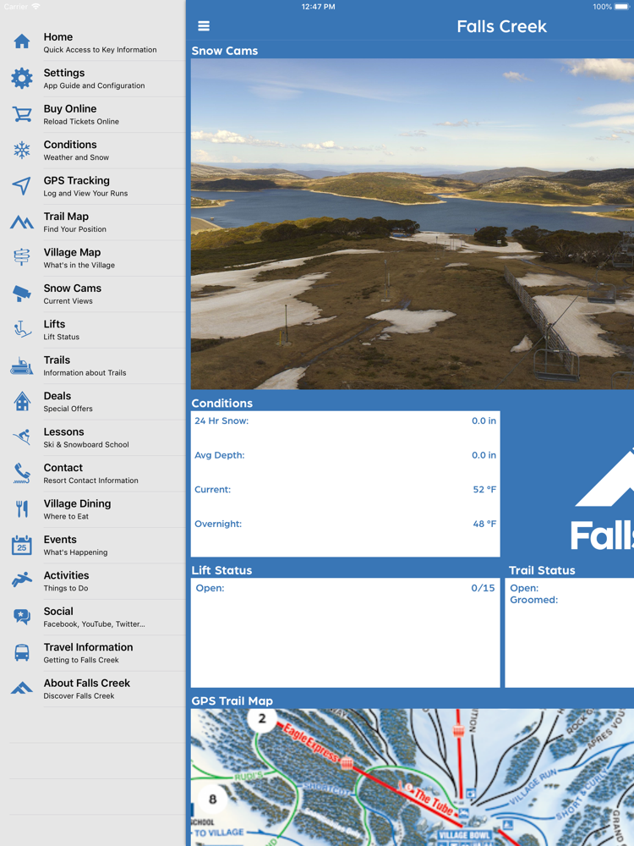The width and height of the screenshot is (634, 846).
Task: Open Settings app guide and configuration
Action: pos(93,79)
